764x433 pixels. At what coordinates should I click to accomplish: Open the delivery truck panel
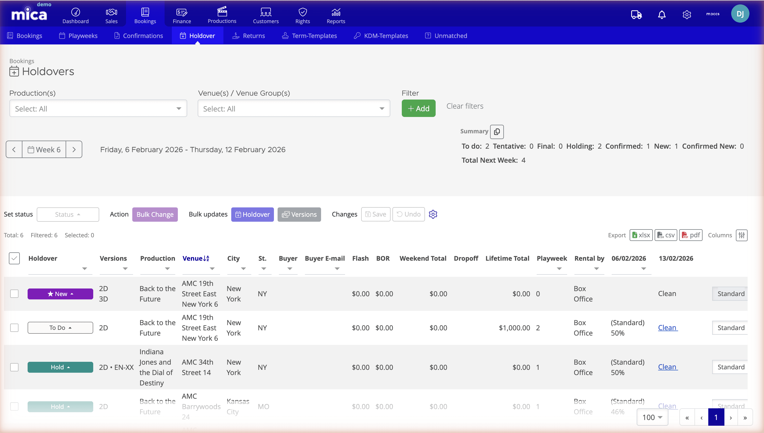[x=636, y=14]
